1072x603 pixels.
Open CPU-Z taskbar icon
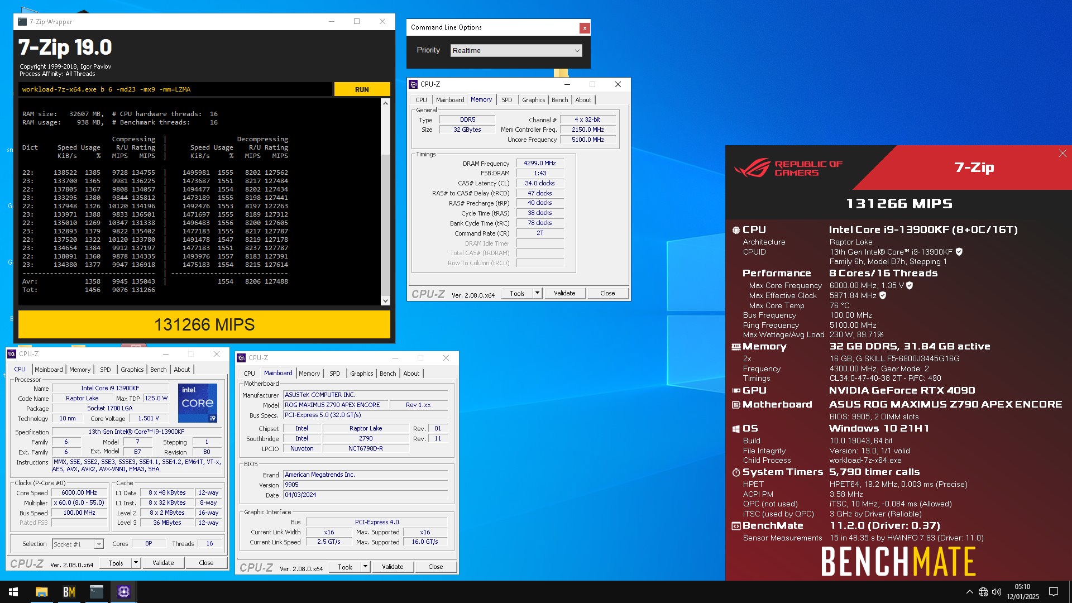pyautogui.click(x=124, y=592)
